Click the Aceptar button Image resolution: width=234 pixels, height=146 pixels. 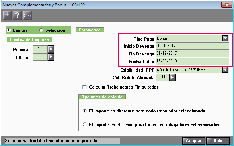pyautogui.click(x=194, y=141)
